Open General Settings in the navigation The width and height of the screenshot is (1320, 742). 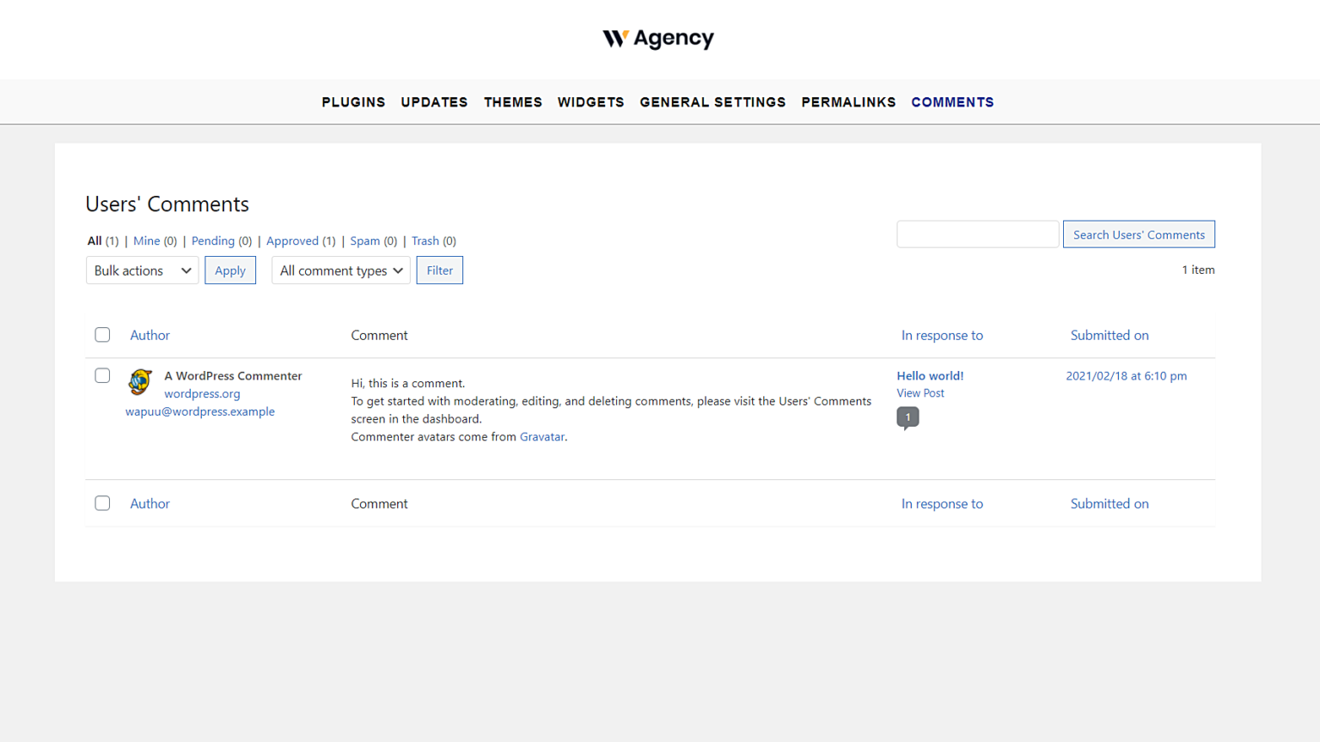click(x=712, y=102)
